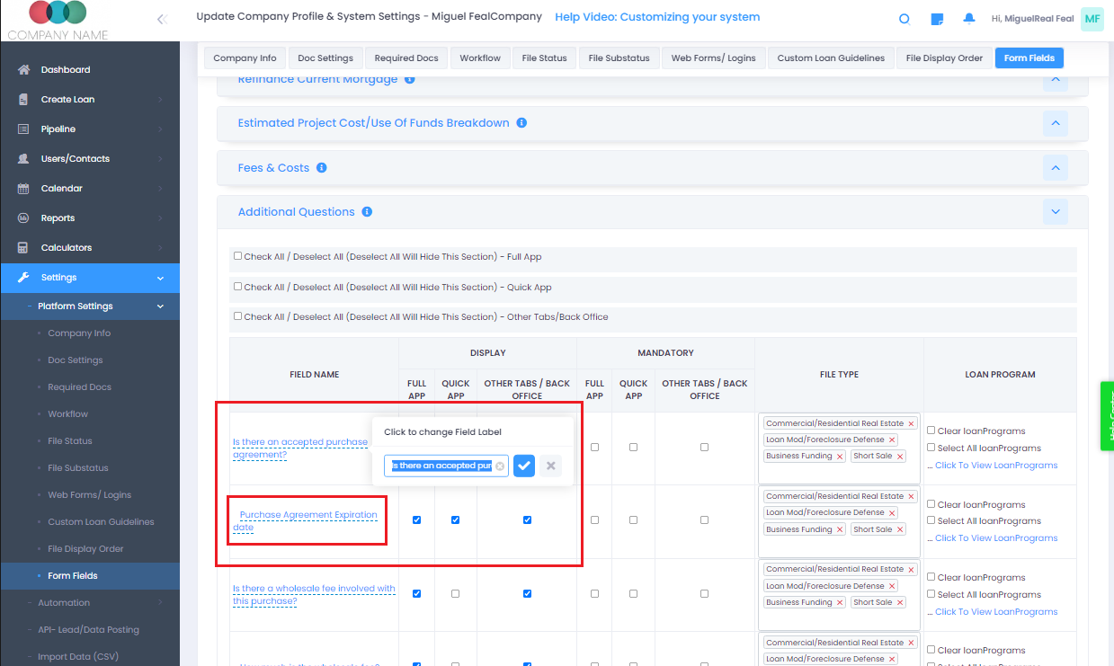Viewport: 1114px width, 666px height.
Task: Remove Business Funding tag in accepted purchase agreement row
Action: tap(840, 457)
